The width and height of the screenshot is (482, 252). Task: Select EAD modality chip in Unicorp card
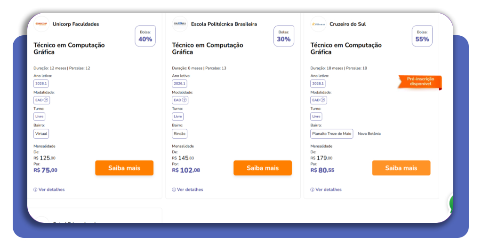(41, 100)
